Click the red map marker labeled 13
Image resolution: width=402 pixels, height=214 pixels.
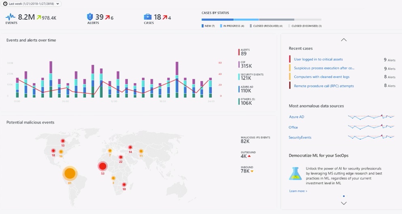[x=63, y=141]
